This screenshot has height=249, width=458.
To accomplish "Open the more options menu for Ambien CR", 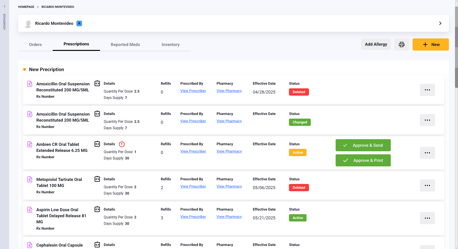I will (427, 153).
